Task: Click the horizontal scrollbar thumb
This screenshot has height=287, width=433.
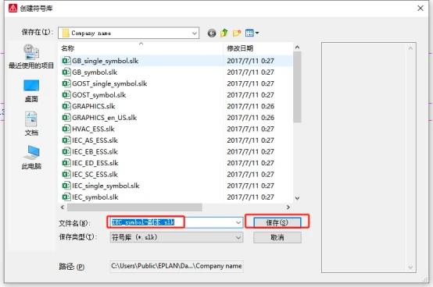Action: (134, 207)
